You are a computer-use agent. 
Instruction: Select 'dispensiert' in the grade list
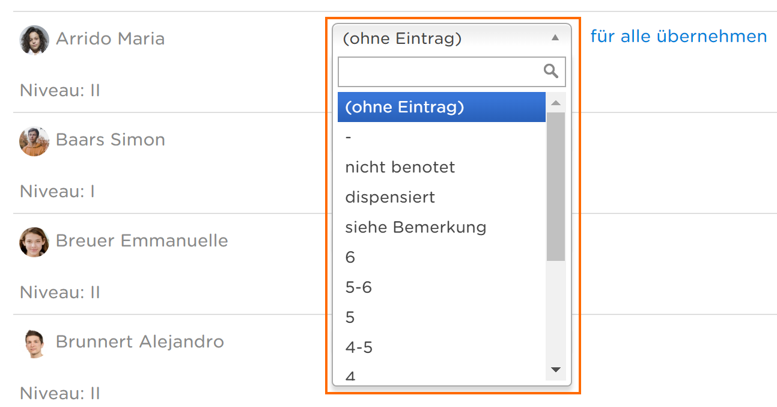pyautogui.click(x=442, y=197)
